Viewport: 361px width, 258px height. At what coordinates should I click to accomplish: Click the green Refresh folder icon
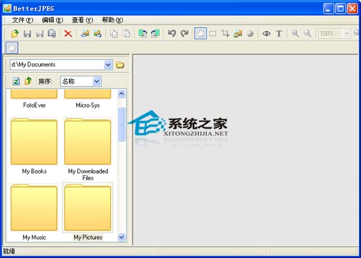click(16, 81)
